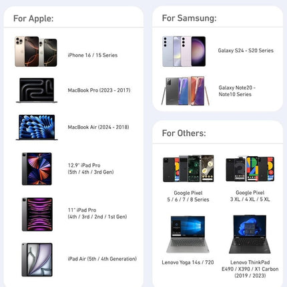Click the Google Pixel 5/6/7/8 phones image
This screenshot has height=287, width=287.
click(x=188, y=169)
